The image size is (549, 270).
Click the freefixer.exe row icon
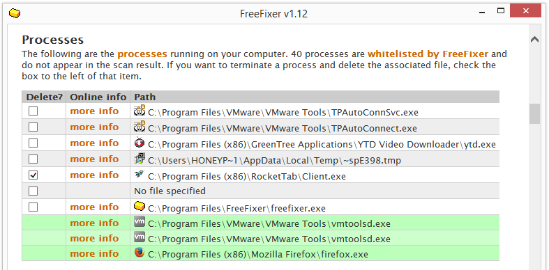pos(140,207)
